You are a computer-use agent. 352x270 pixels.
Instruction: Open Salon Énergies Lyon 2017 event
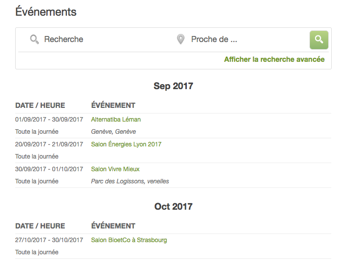(126, 144)
